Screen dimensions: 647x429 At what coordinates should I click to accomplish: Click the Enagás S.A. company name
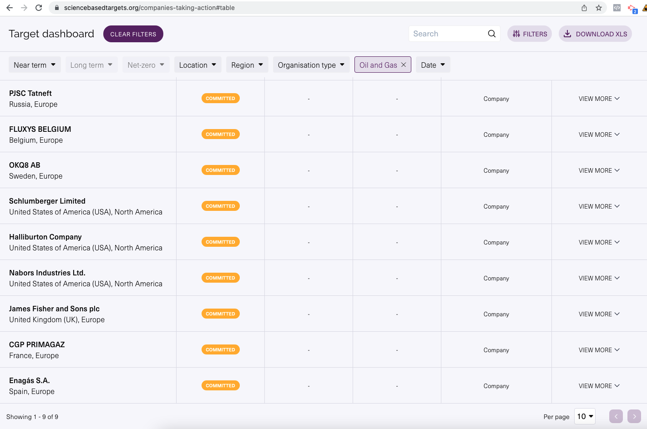(30, 380)
